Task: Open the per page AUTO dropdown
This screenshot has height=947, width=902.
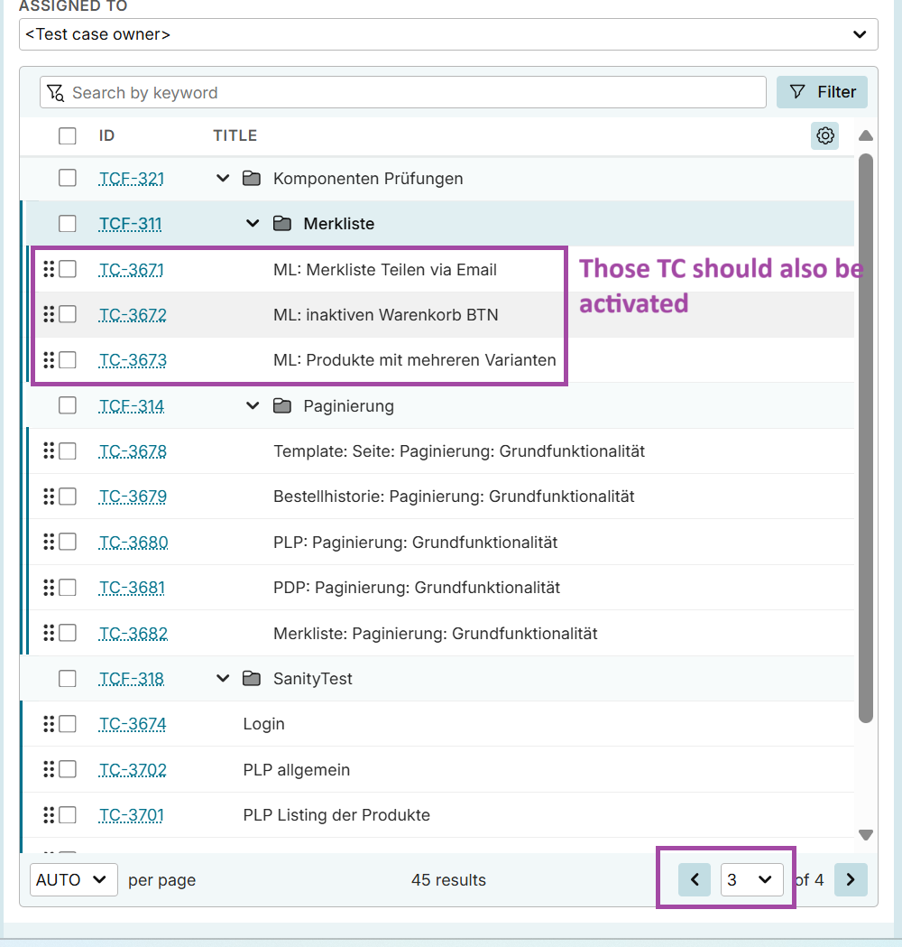Action: coord(74,879)
